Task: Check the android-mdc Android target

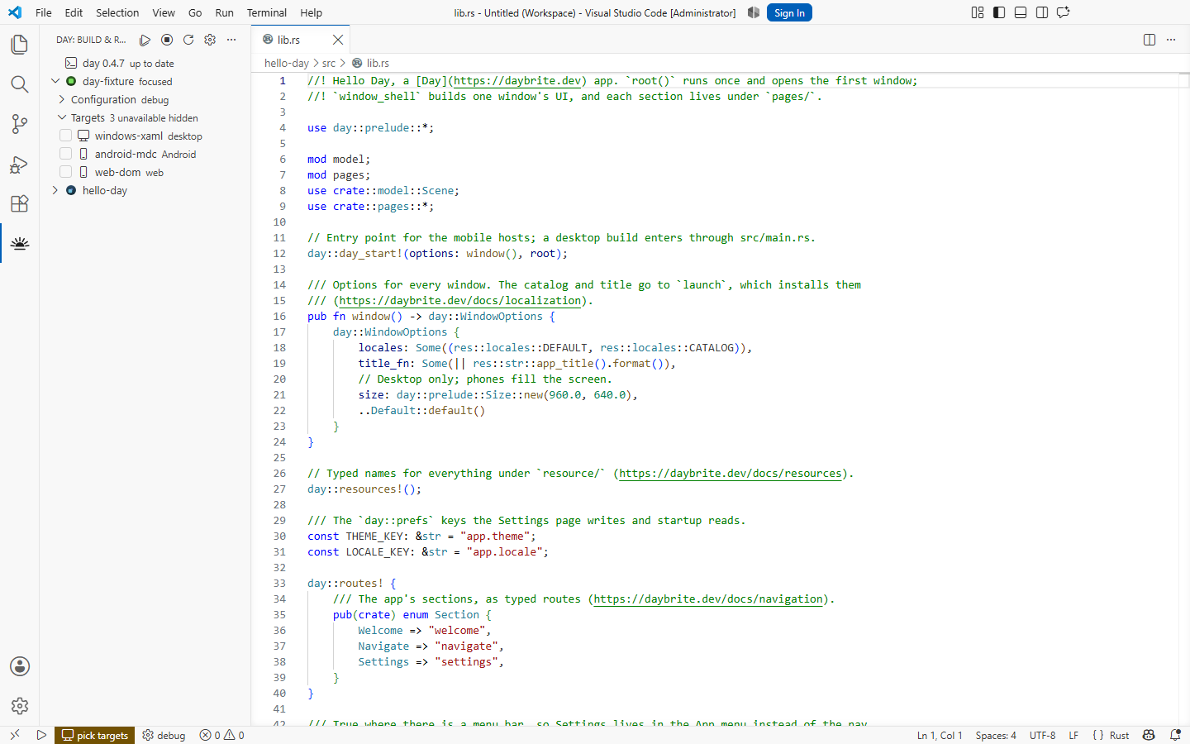Action: pyautogui.click(x=66, y=154)
